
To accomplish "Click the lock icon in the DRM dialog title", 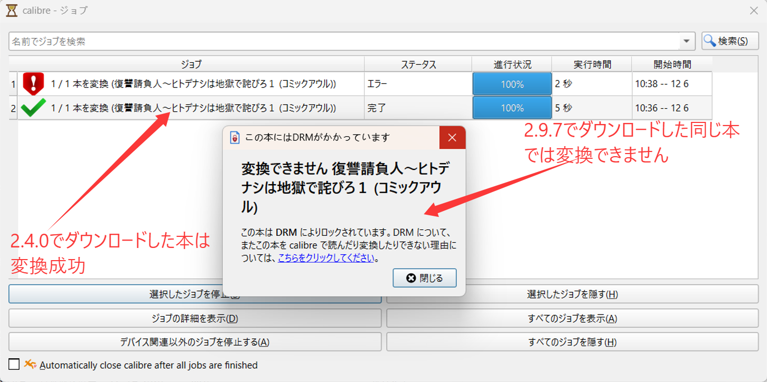I will [x=235, y=138].
